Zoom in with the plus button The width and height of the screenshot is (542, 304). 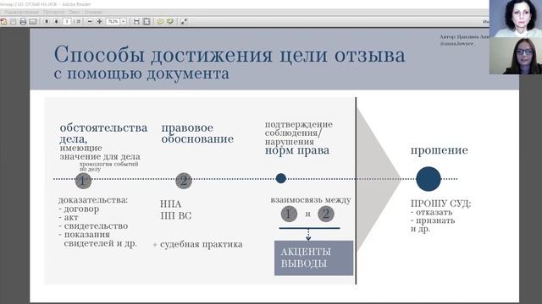(100, 22)
